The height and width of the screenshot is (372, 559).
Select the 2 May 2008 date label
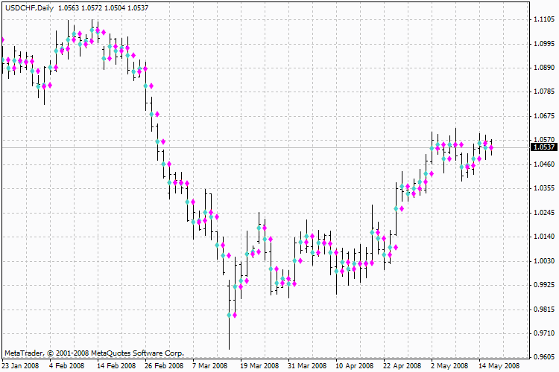coord(449,365)
